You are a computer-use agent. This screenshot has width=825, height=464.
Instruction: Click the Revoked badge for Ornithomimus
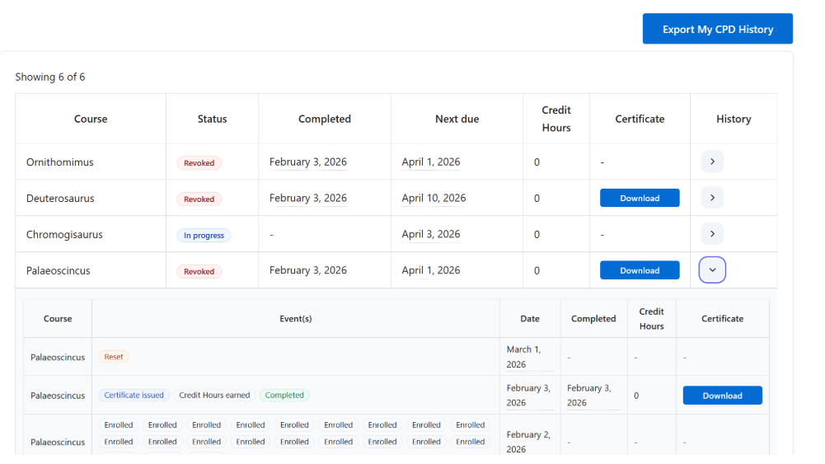tap(199, 163)
